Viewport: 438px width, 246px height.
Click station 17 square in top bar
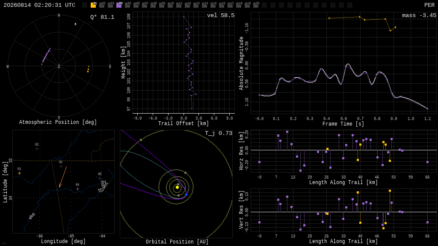pyautogui.click(x=231, y=5)
